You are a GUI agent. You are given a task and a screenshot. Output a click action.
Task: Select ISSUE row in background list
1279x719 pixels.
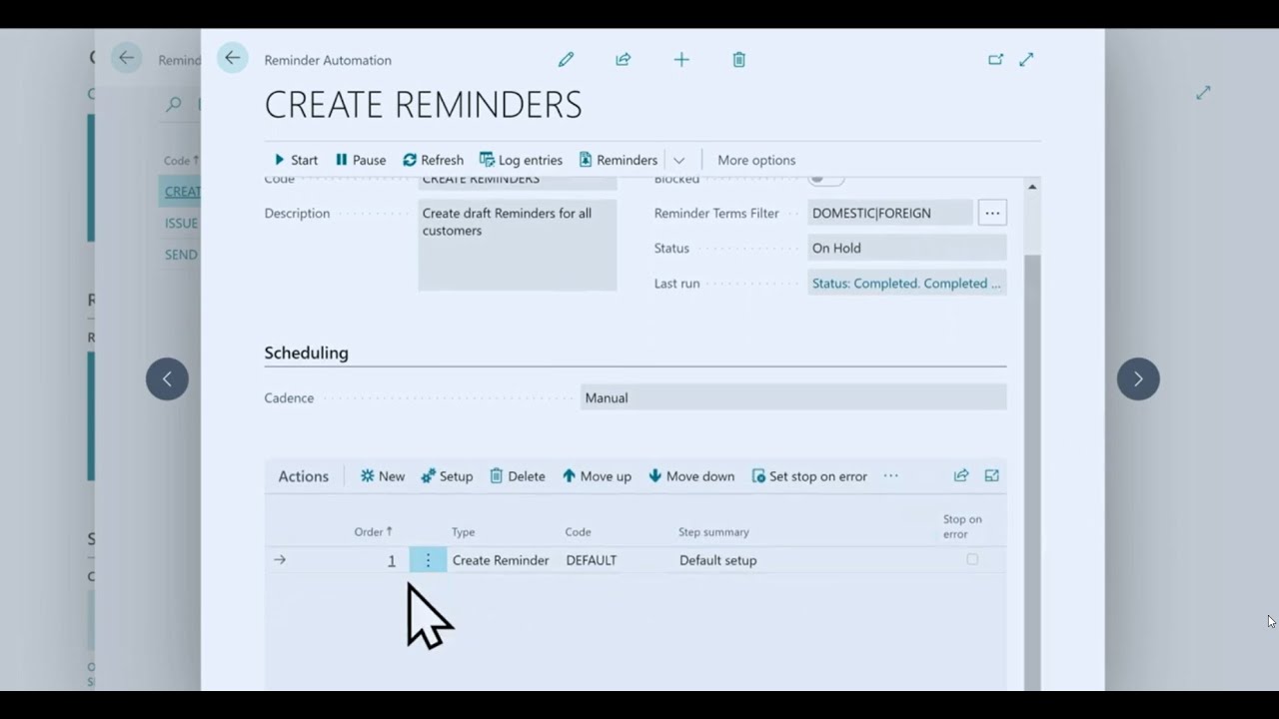pos(181,223)
